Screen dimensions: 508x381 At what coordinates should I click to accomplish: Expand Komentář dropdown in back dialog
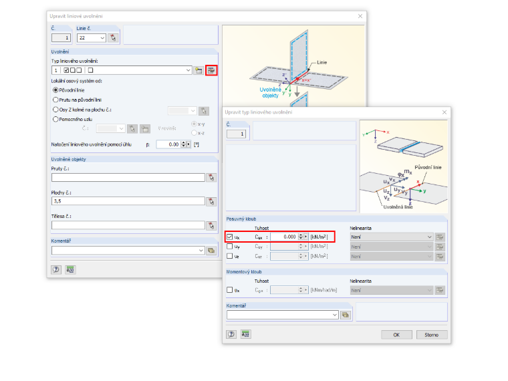(x=201, y=251)
